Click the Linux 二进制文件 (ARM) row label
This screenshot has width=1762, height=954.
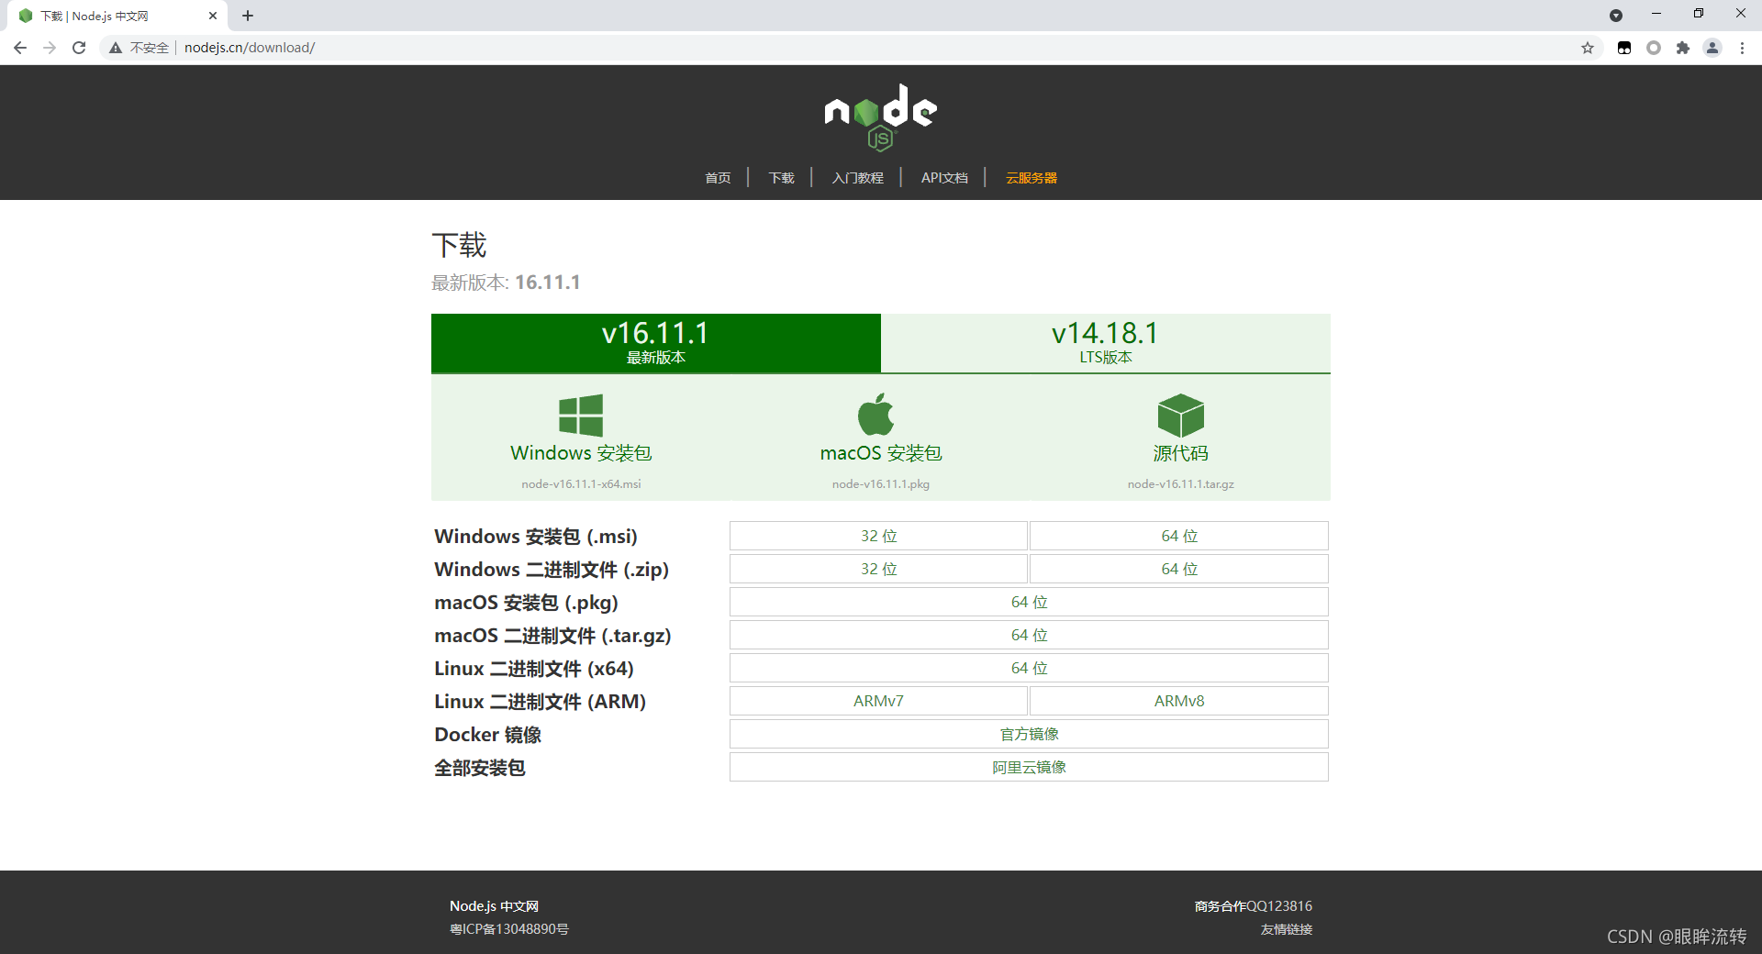tap(540, 702)
